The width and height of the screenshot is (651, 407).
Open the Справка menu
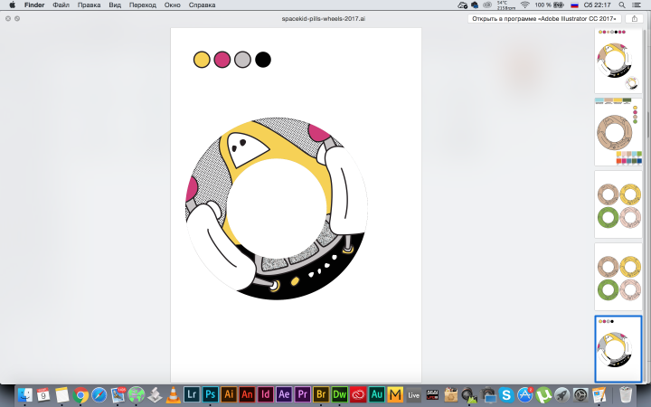point(202,5)
